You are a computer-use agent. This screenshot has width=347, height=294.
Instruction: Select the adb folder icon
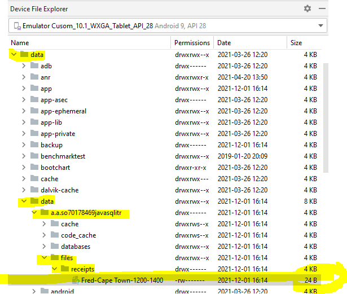pos(34,65)
